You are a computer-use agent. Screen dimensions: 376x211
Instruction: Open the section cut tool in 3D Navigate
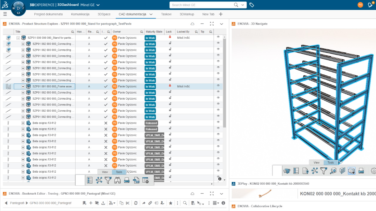(342, 171)
